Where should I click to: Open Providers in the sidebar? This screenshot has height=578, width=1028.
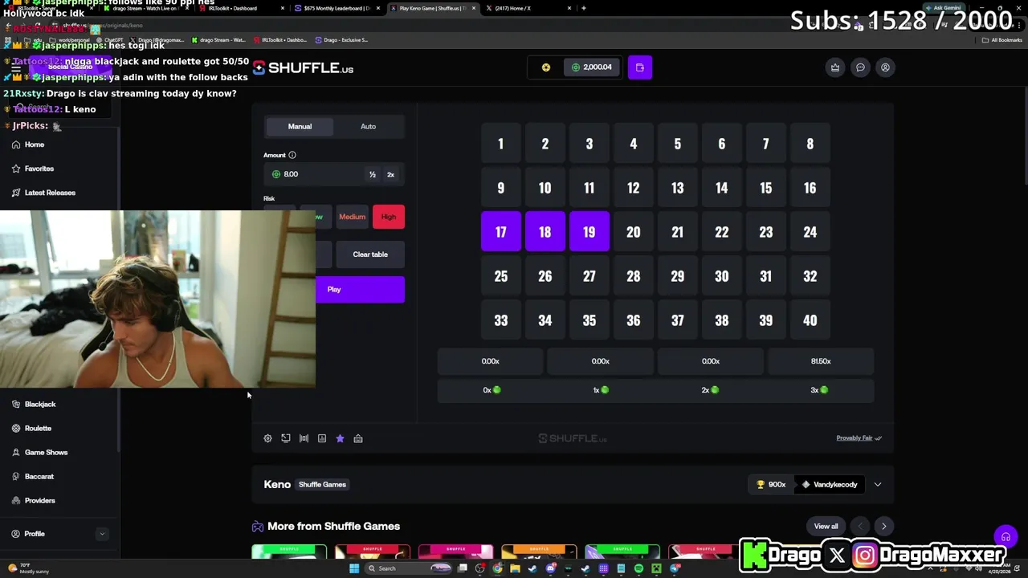pyautogui.click(x=40, y=501)
